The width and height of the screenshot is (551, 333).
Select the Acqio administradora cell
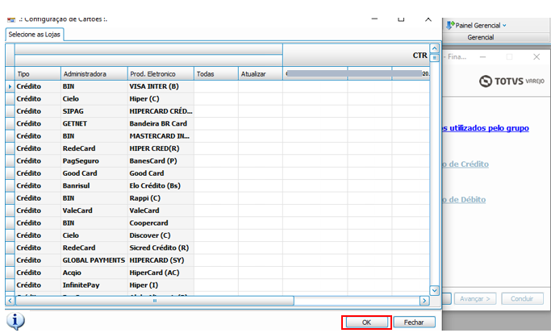click(x=94, y=273)
